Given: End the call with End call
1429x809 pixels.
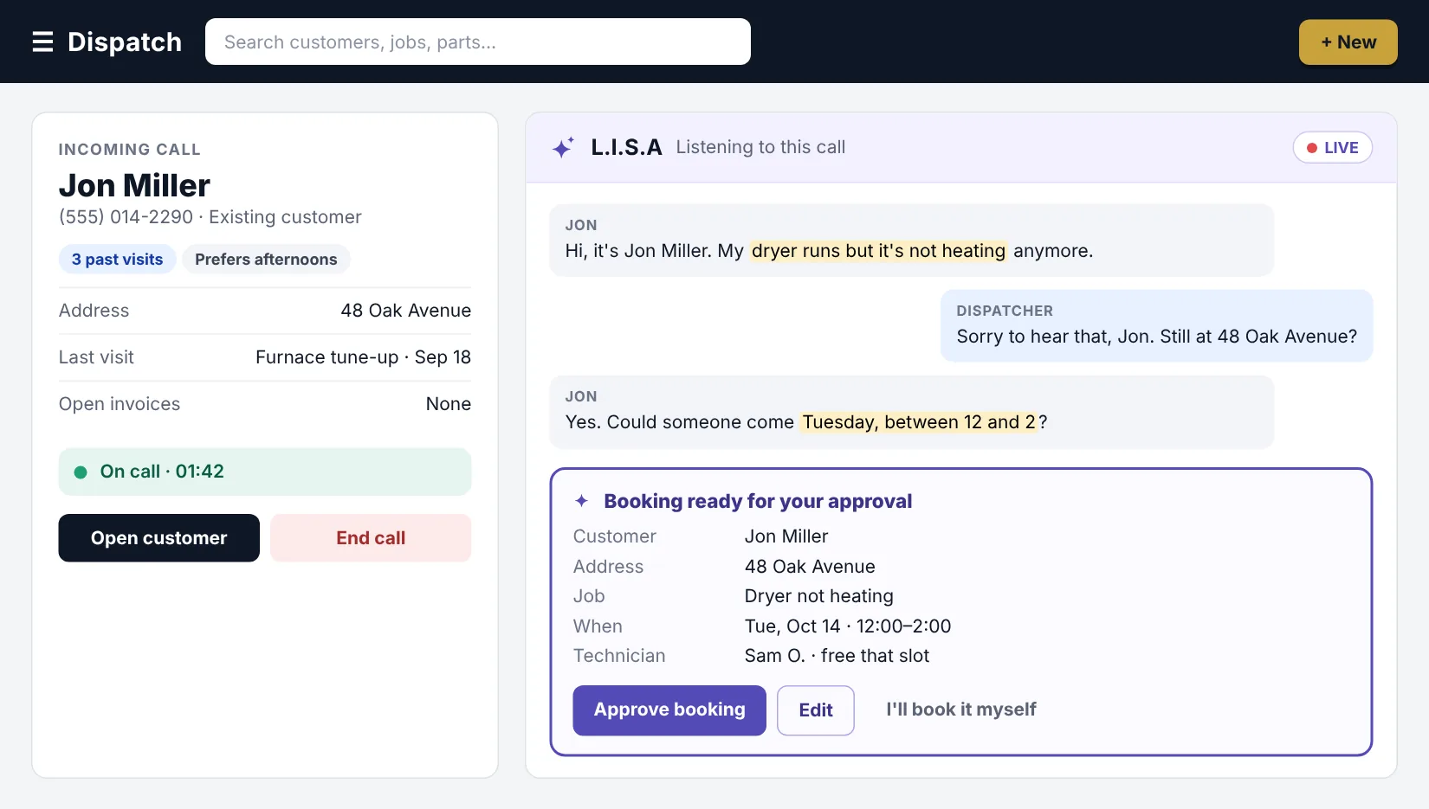Looking at the screenshot, I should tap(371, 538).
